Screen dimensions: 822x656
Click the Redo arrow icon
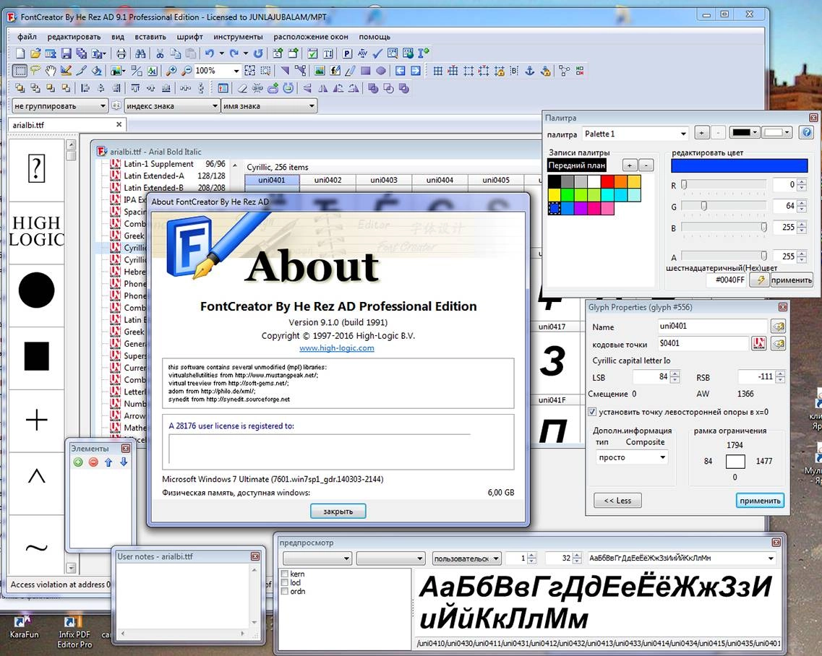coord(234,53)
